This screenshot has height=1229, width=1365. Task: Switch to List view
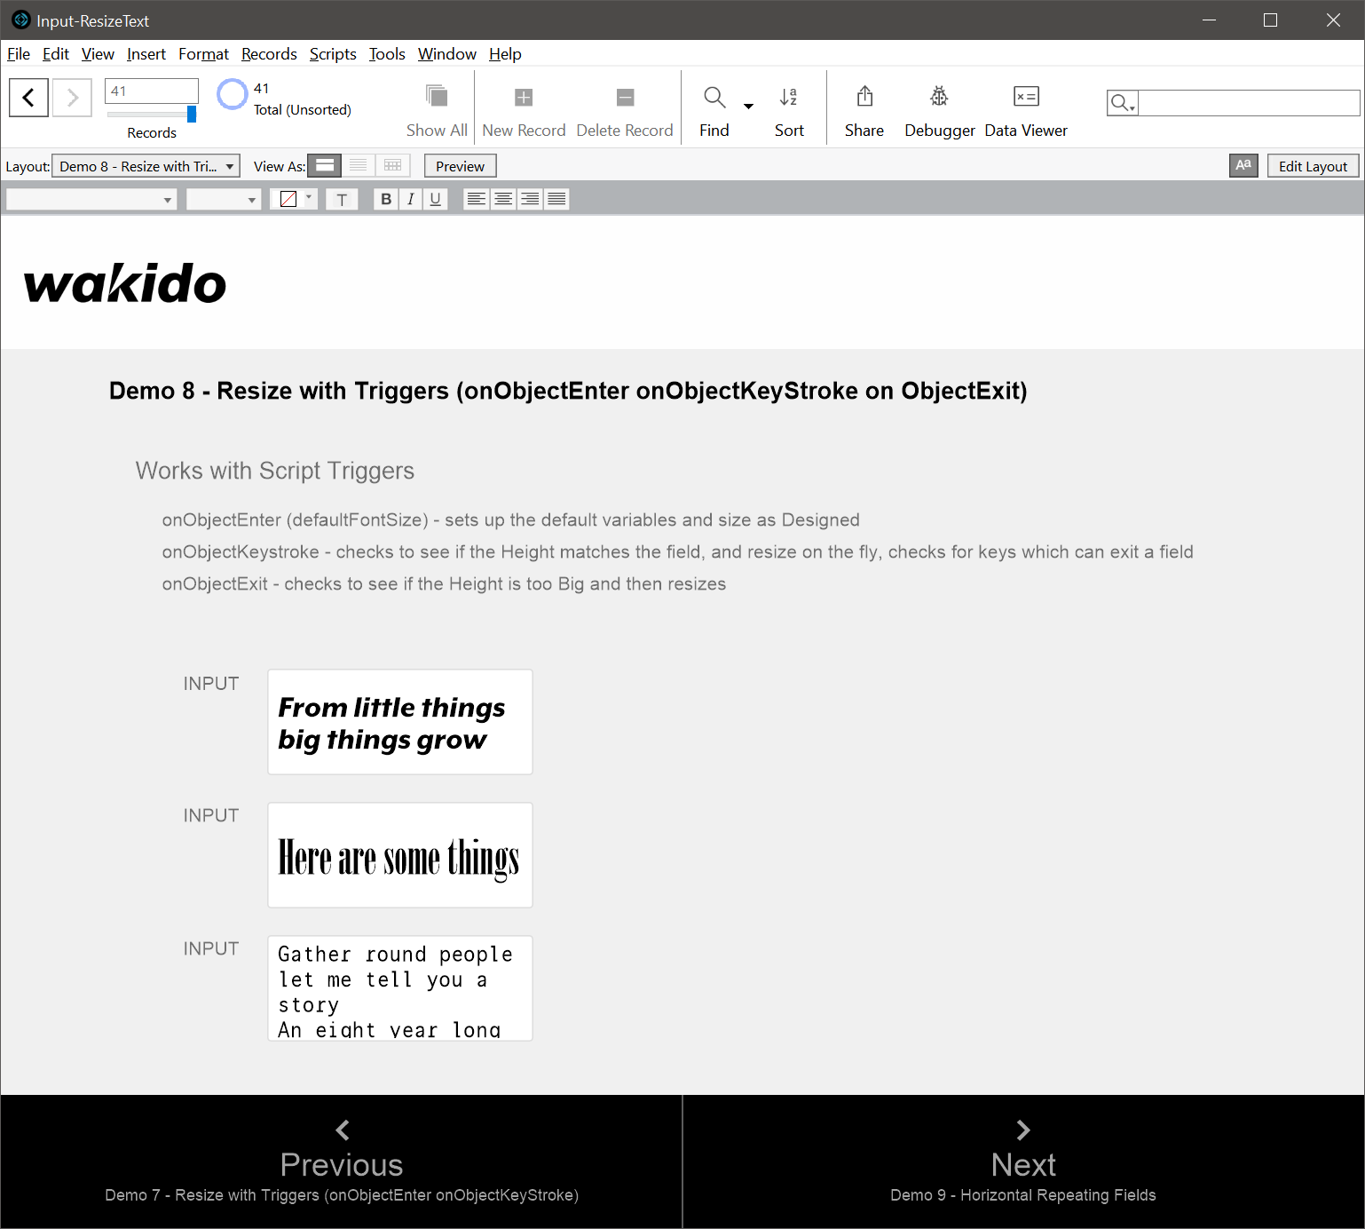tap(358, 165)
